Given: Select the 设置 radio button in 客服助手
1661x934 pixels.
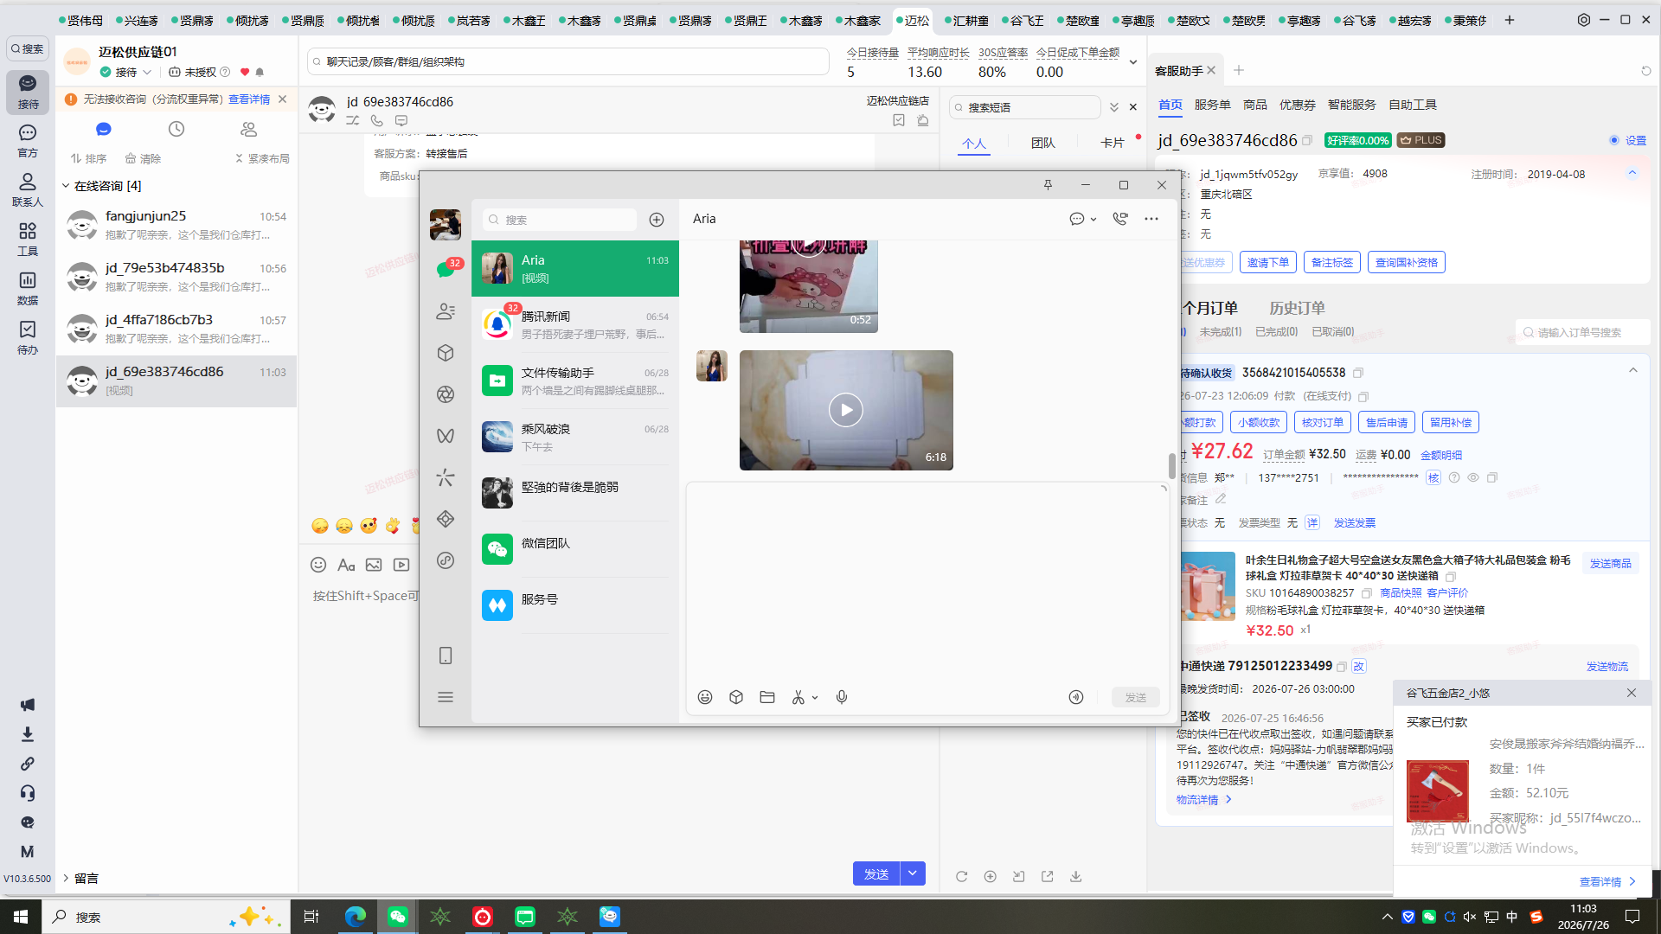Looking at the screenshot, I should [1614, 140].
